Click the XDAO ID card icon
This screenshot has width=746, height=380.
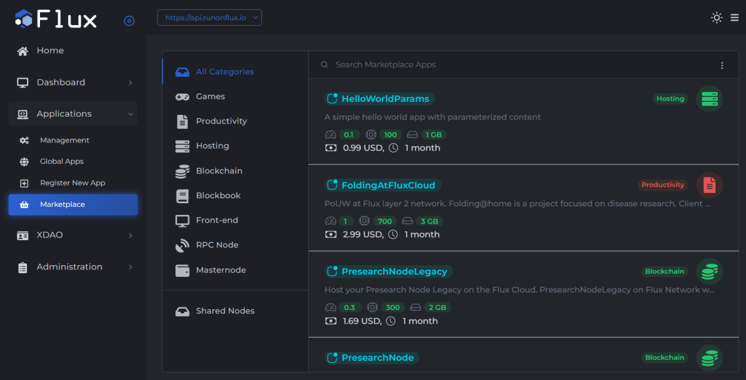tap(23, 235)
